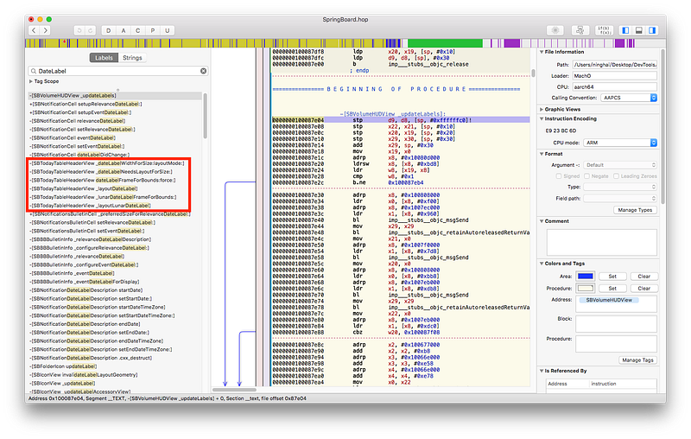Click Set button for Area color
The width and height of the screenshot is (691, 439).
pyautogui.click(x=612, y=277)
